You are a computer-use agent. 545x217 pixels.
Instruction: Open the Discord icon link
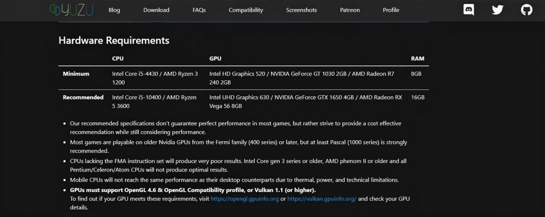pyautogui.click(x=469, y=10)
